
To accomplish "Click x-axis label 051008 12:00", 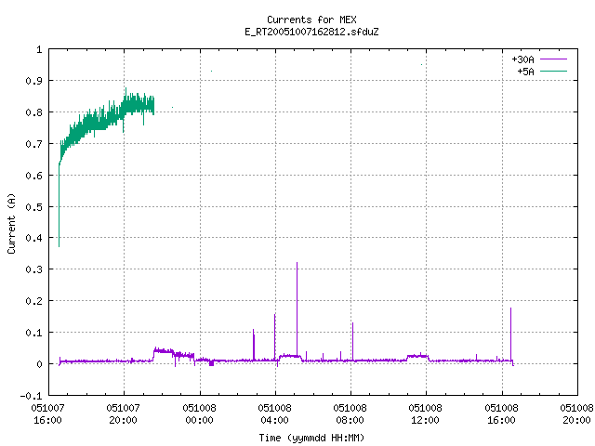I will pos(426,413).
